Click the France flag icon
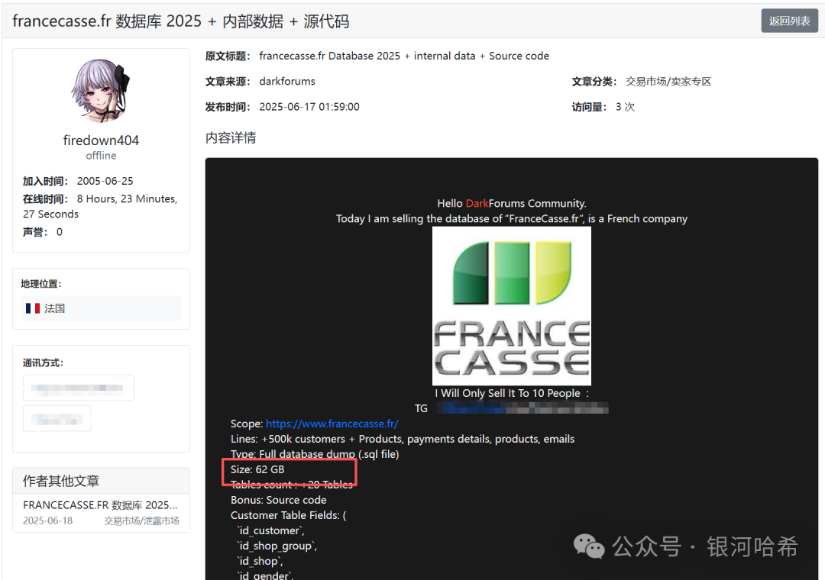This screenshot has width=825, height=580. (33, 308)
